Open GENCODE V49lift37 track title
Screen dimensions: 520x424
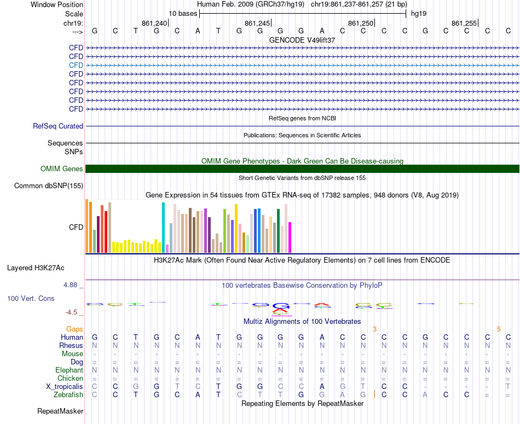pyautogui.click(x=302, y=40)
